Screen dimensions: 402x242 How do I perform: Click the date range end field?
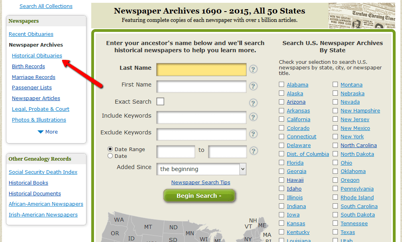227,151
